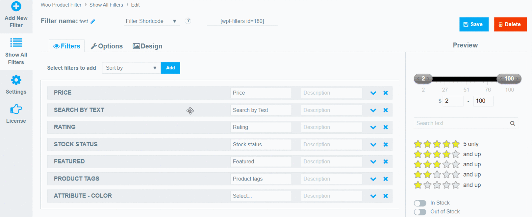Switch to the Options tab
This screenshot has height=217, width=532.
(107, 46)
